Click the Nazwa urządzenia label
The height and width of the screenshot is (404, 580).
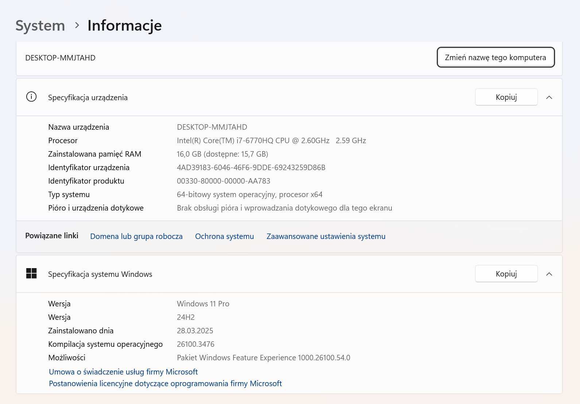pos(78,127)
